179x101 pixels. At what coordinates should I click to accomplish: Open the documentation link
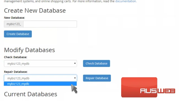click(126, 1)
